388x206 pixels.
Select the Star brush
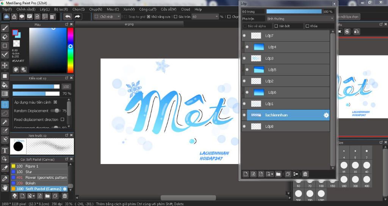(39, 172)
